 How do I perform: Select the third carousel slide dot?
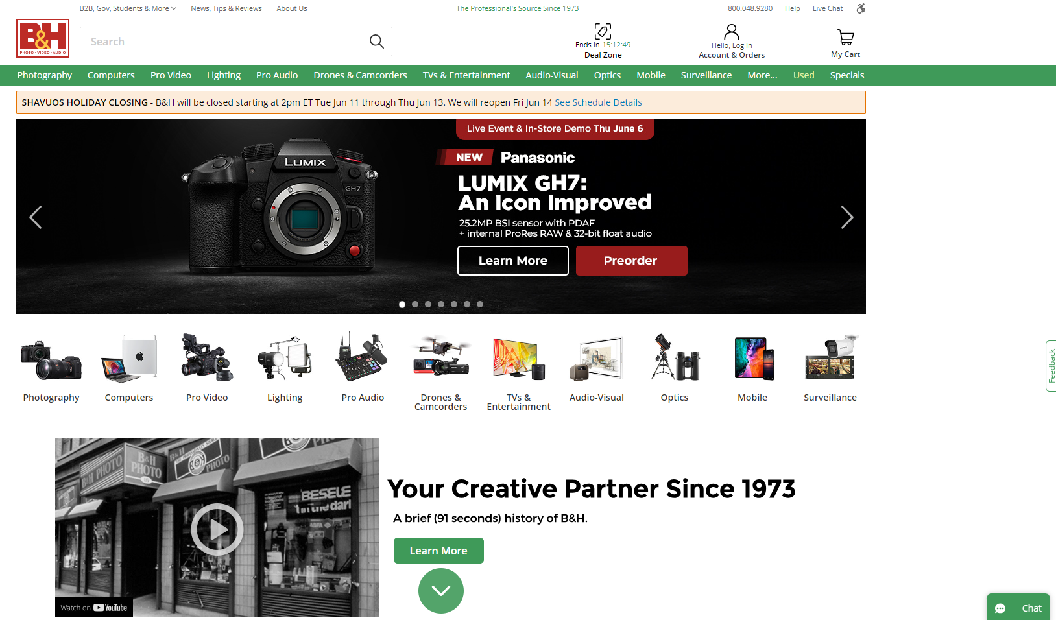(428, 304)
